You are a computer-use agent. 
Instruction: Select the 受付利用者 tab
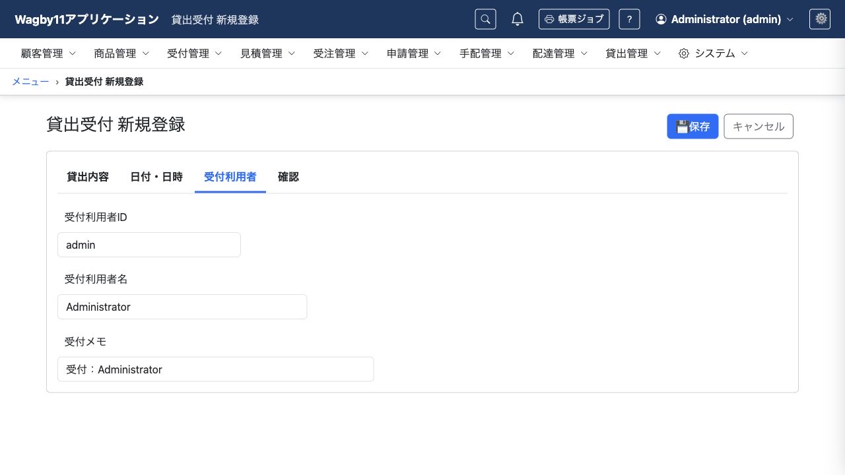point(230,177)
